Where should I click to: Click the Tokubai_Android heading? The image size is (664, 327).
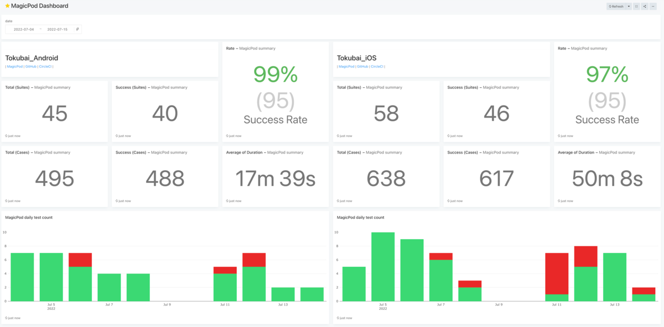tap(32, 58)
